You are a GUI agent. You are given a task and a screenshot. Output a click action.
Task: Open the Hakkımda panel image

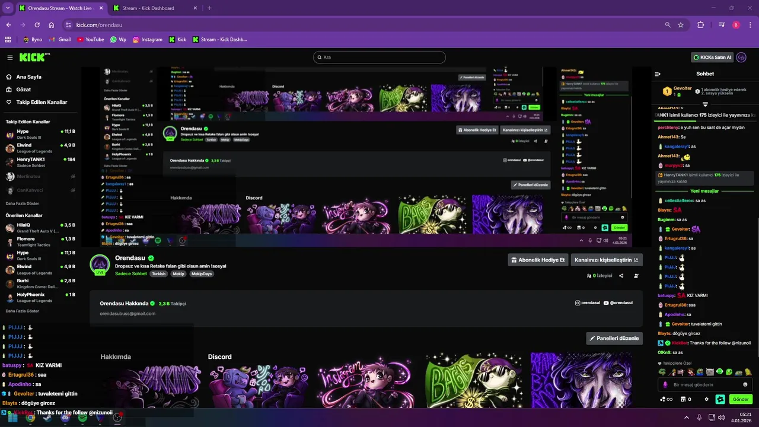point(151,384)
